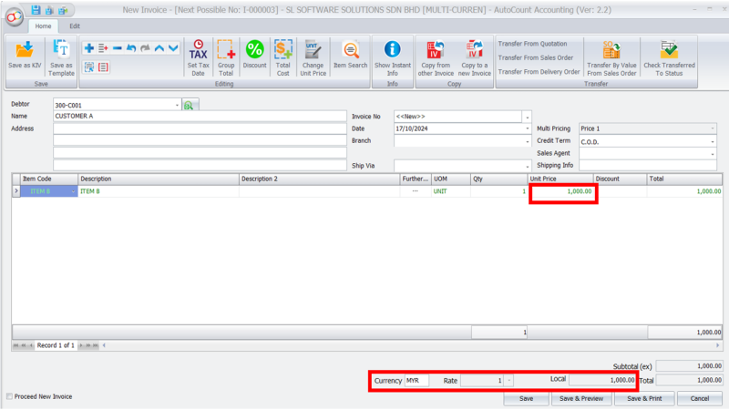Viewport: 729px width, 410px height.
Task: Open the Ship Via dropdown
Action: 527,166
